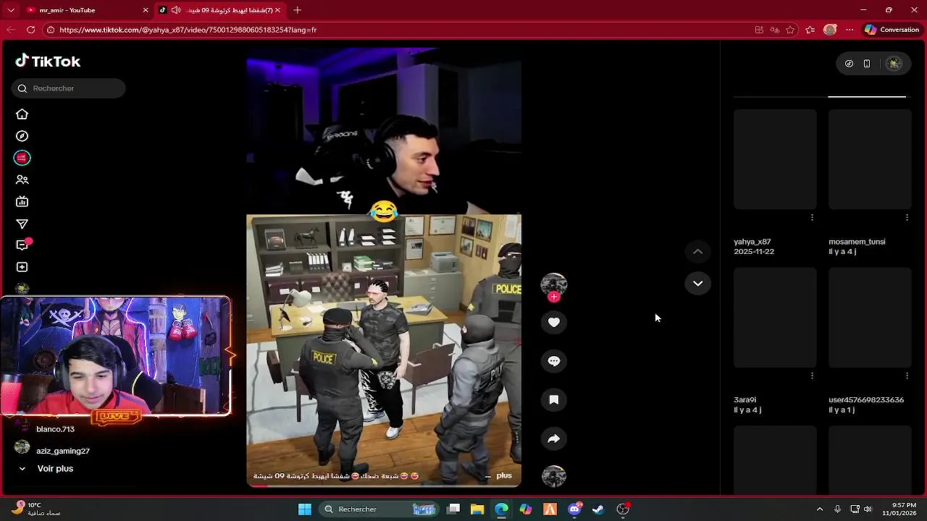Open the tab search dropdown chevron
Image resolution: width=927 pixels, height=521 pixels.
pos(11,10)
